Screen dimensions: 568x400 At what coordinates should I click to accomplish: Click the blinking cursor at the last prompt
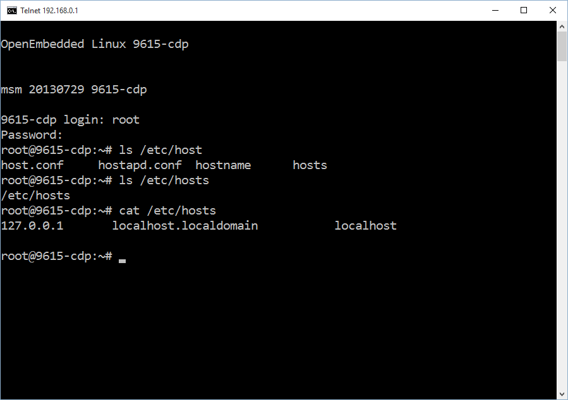pos(122,259)
